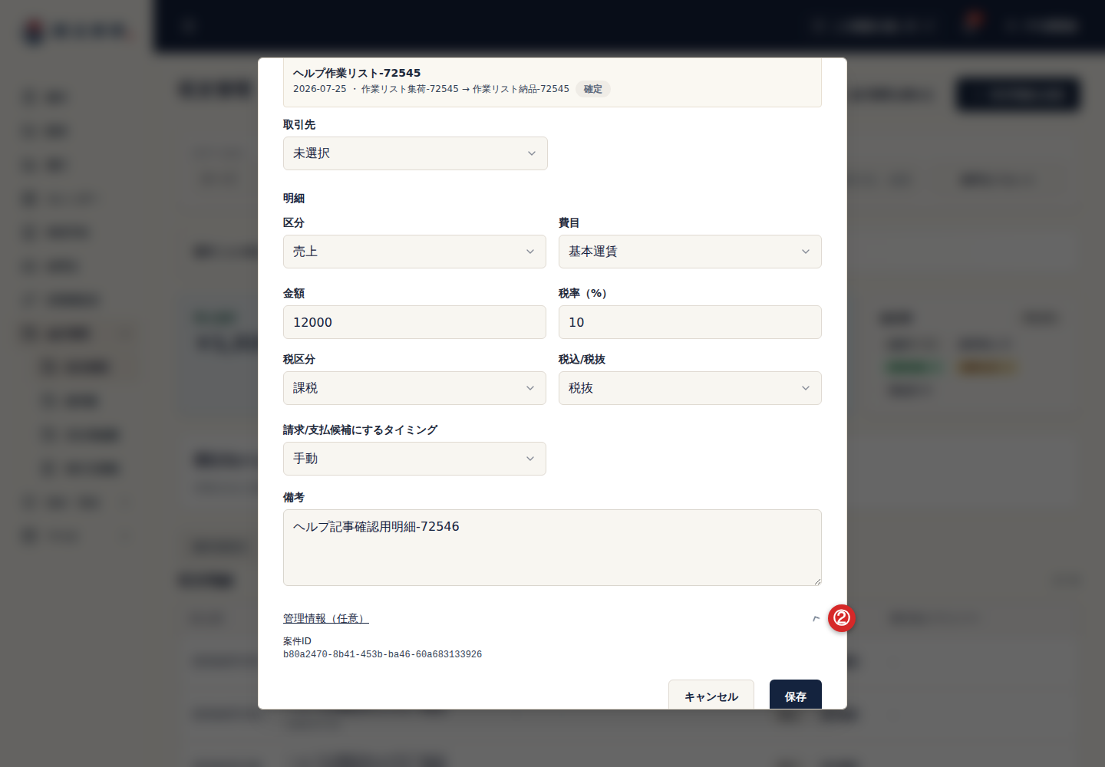Collapse the 管理情報（任意） section
The width and height of the screenshot is (1105, 767).
[x=326, y=618]
